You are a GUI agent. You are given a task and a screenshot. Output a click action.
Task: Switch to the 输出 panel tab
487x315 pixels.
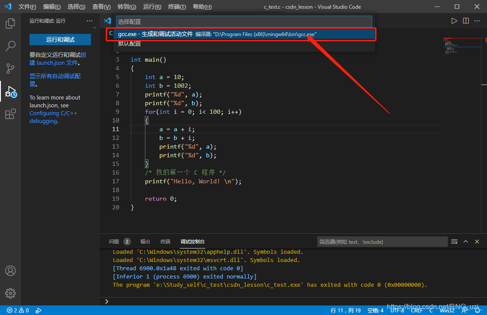click(x=145, y=242)
